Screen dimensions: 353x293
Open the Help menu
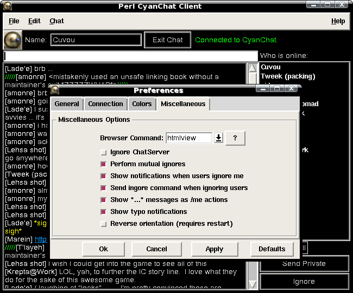coord(338,21)
